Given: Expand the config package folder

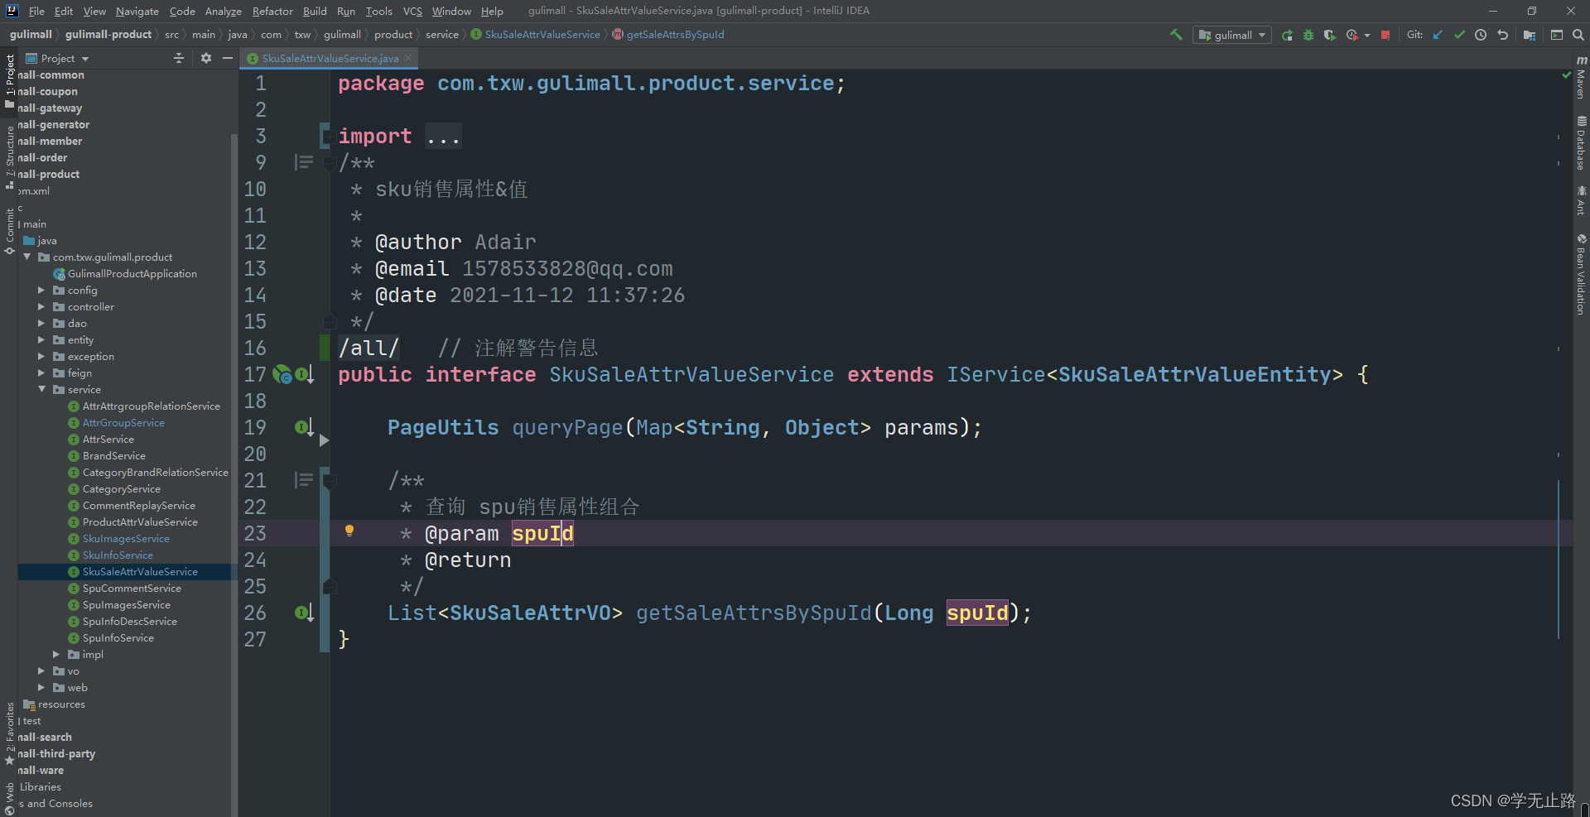Looking at the screenshot, I should pos(41,291).
